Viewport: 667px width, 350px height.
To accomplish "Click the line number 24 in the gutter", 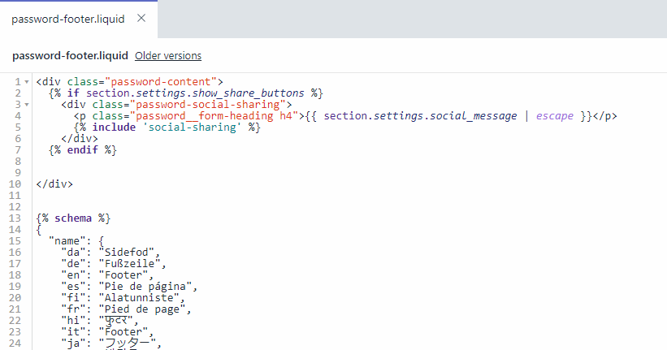I will (15, 344).
